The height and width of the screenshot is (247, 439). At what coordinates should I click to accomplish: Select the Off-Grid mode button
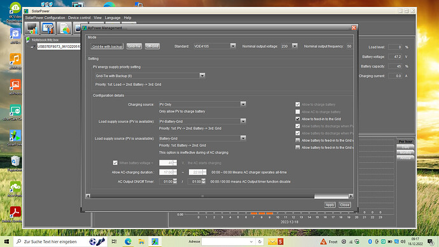click(152, 46)
